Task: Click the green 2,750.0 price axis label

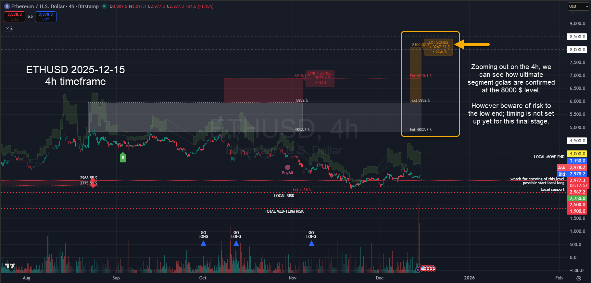Action: pyautogui.click(x=577, y=198)
